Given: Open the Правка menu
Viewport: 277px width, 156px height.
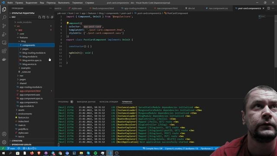Looking at the screenshot, I should pos(19,3).
